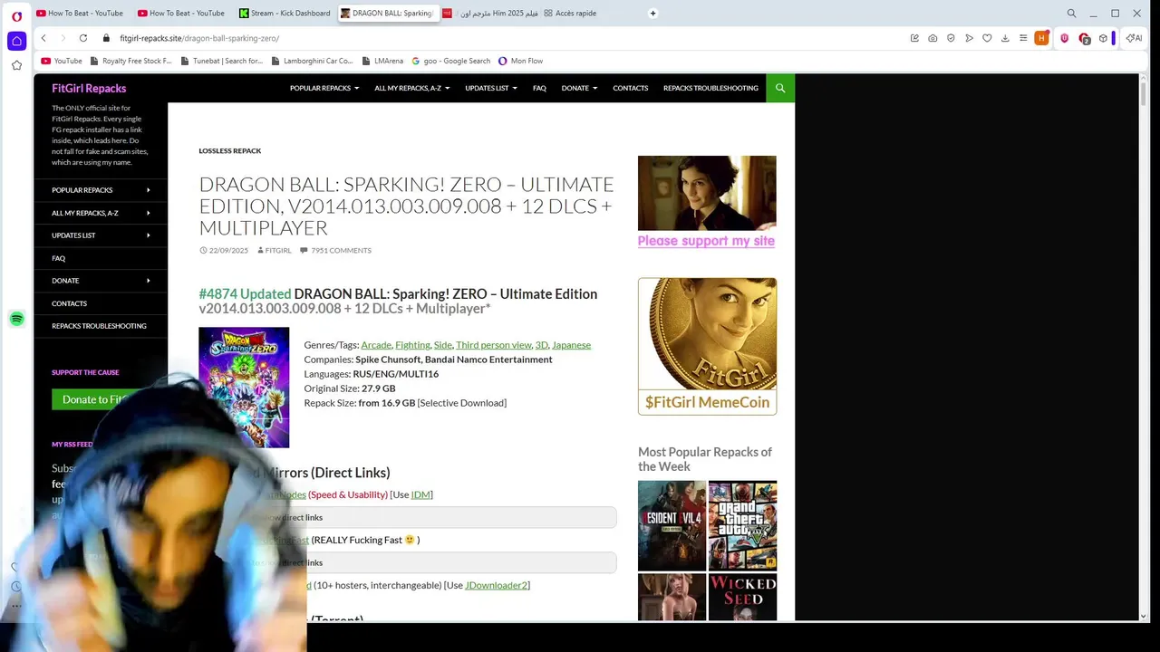Expand Updates List in top navigation

point(491,88)
